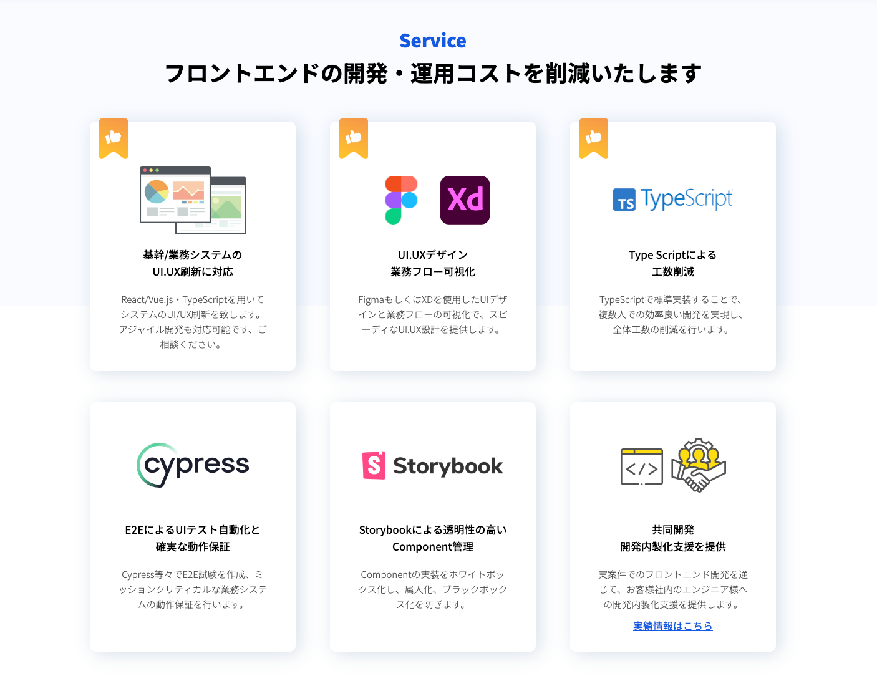Click the TypeScript logo
Screen dimensions: 877x681
(672, 200)
